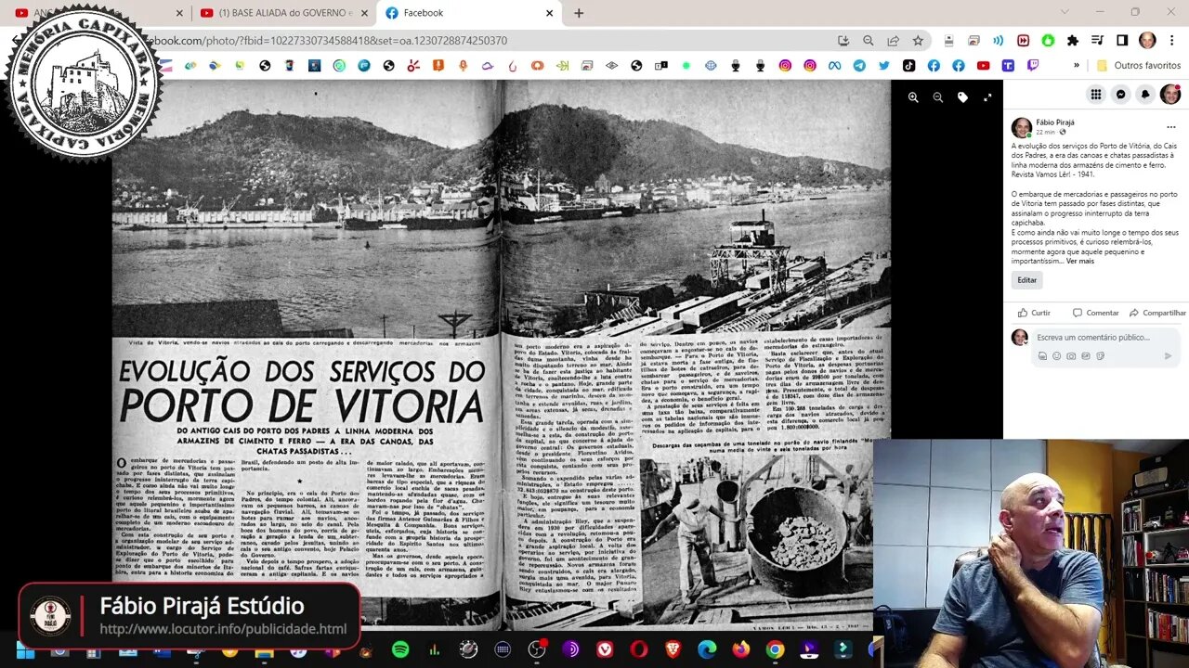Click the Editar button
Screen dimensions: 1189x668
click(1026, 279)
